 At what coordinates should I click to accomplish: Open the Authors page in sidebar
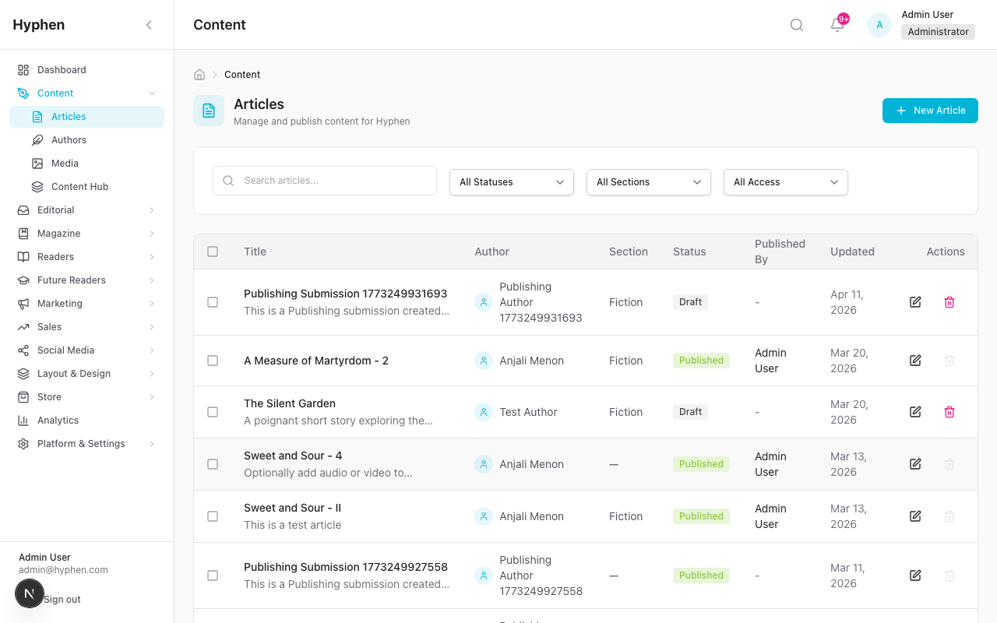pos(69,140)
